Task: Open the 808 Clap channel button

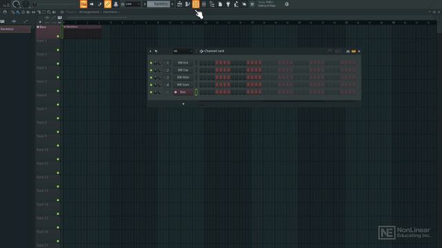Action: pos(183,70)
